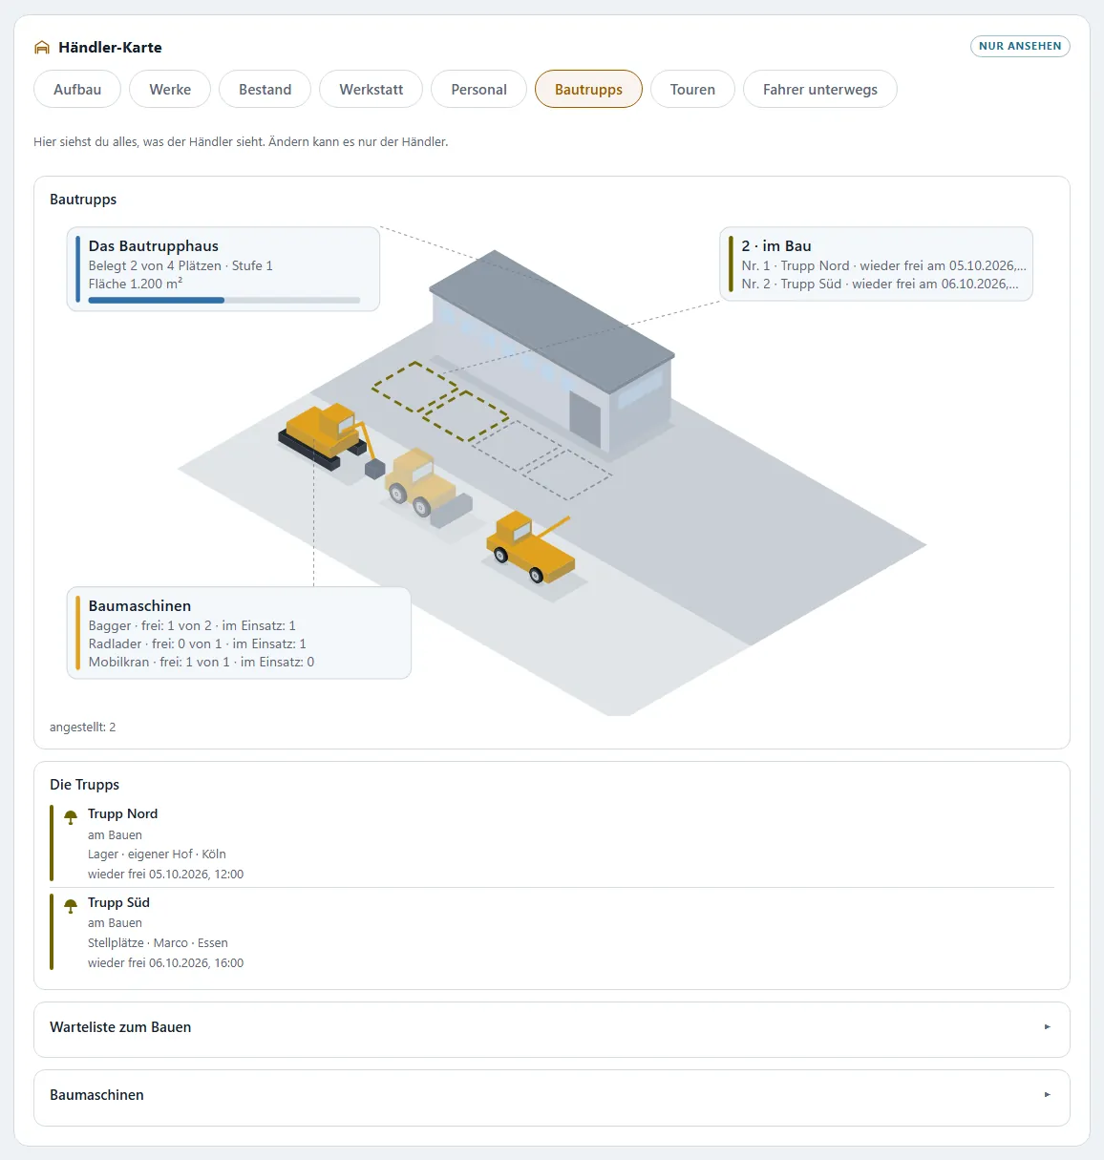Click the Bautrupphaus building on the map
This screenshot has height=1160, width=1104.
tap(552, 350)
